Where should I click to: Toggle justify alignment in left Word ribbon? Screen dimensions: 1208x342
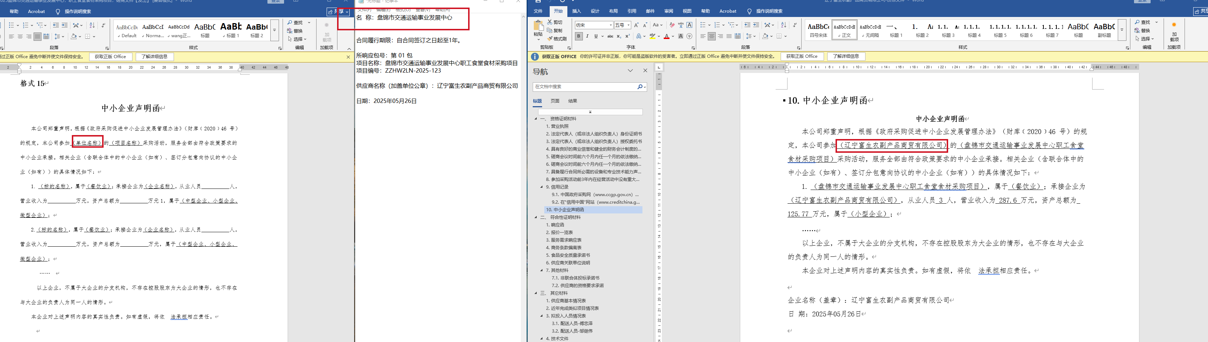point(37,36)
